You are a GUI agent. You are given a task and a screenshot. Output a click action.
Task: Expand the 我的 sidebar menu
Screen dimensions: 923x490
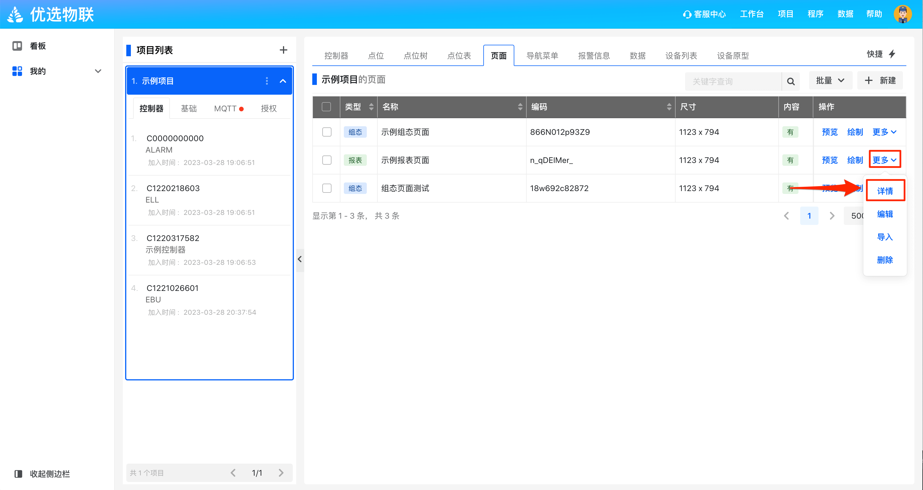[x=98, y=71]
